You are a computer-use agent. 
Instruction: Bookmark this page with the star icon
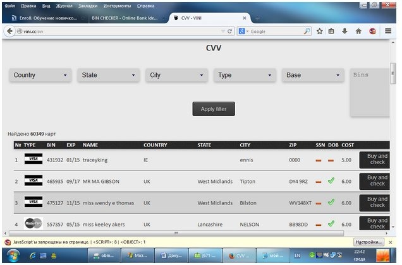pyautogui.click(x=319, y=32)
